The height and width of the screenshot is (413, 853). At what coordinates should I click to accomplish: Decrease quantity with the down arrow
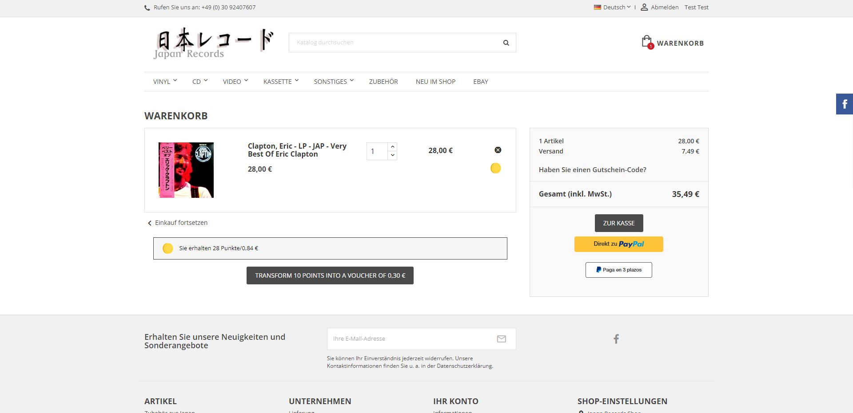pos(392,155)
